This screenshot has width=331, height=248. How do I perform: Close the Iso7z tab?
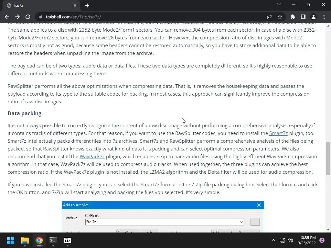(x=75, y=5)
